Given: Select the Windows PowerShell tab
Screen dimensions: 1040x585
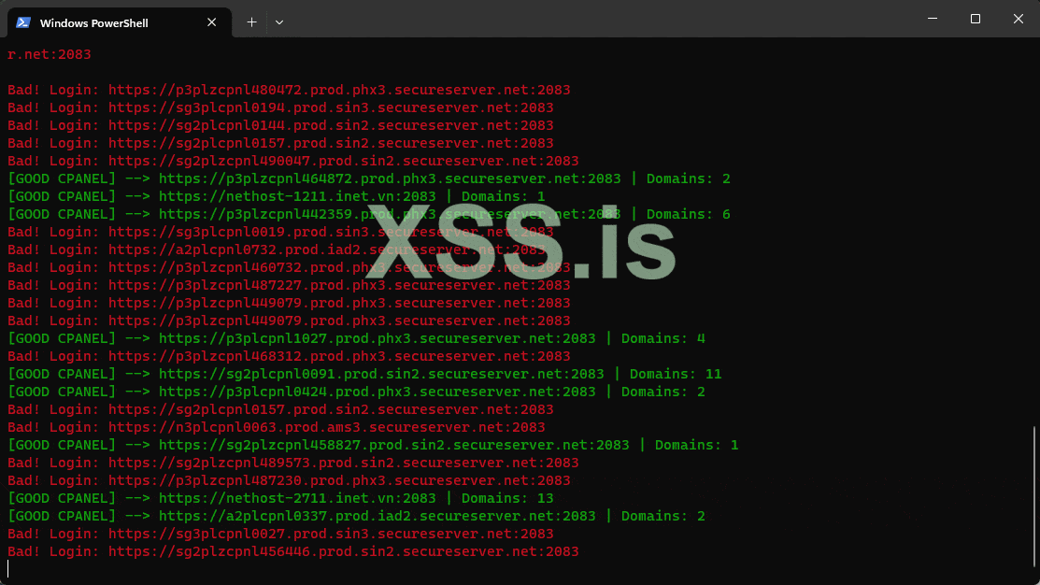Looking at the screenshot, I should 120,22.
